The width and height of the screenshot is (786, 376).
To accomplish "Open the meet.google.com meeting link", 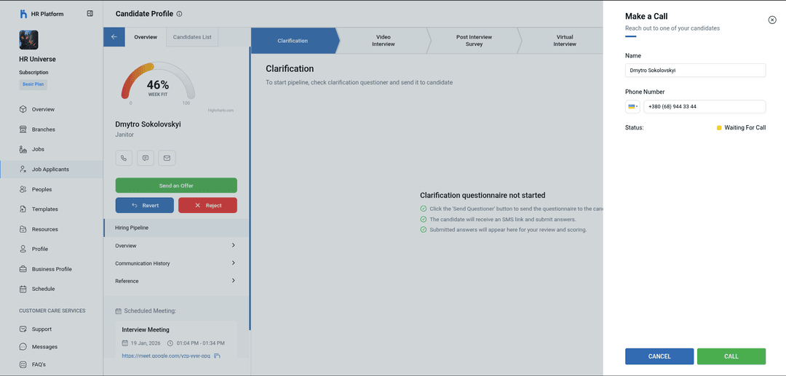I will [166, 356].
